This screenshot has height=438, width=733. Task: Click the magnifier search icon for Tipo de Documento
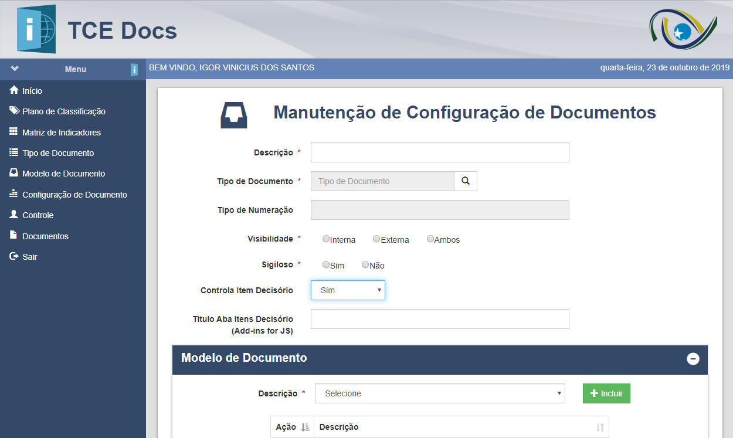tap(466, 181)
